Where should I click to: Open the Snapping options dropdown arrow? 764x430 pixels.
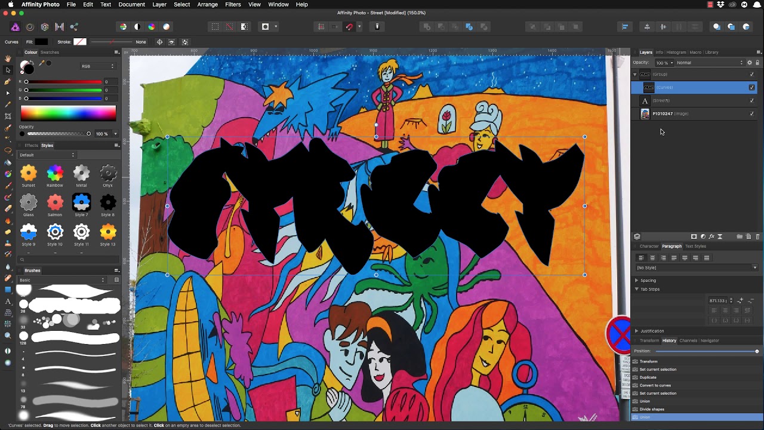(359, 27)
